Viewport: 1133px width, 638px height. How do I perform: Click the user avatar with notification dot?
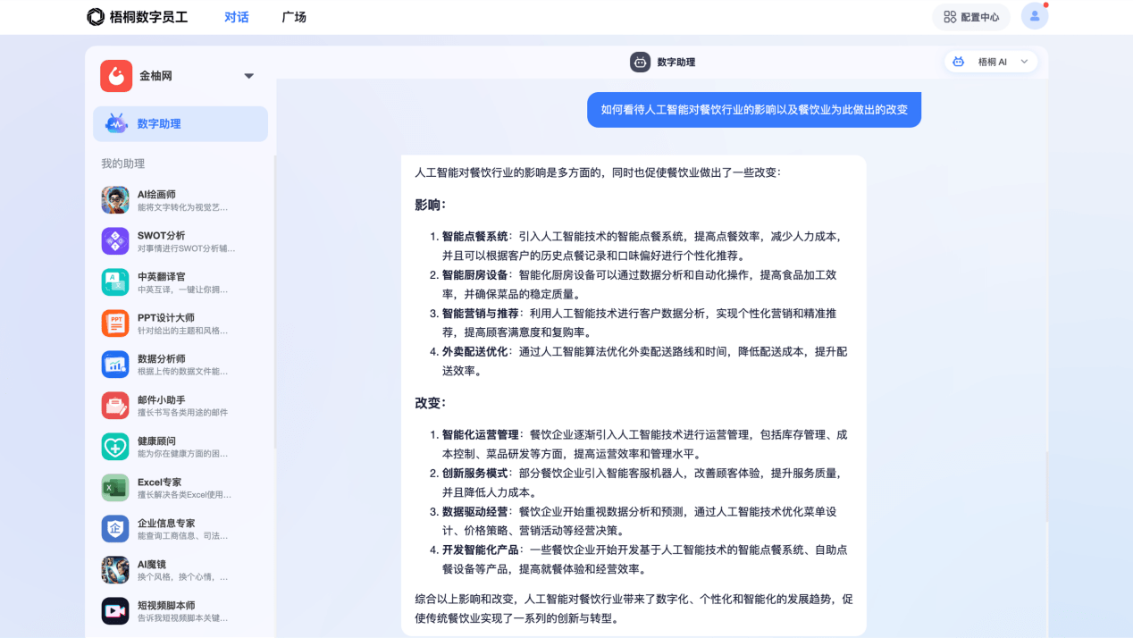1034,16
